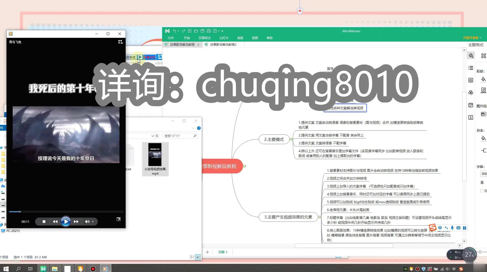Open the outline list panel icon
This screenshot has height=272, width=487.
tap(471, 68)
